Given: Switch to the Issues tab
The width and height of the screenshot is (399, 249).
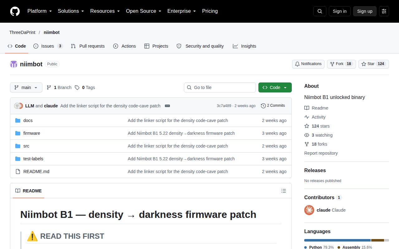Looking at the screenshot, I should 48,46.
